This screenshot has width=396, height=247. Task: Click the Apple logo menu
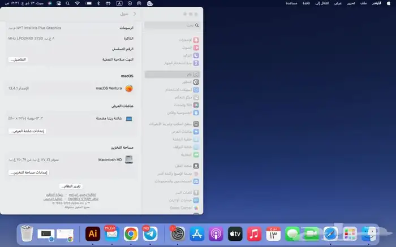coord(389,3)
